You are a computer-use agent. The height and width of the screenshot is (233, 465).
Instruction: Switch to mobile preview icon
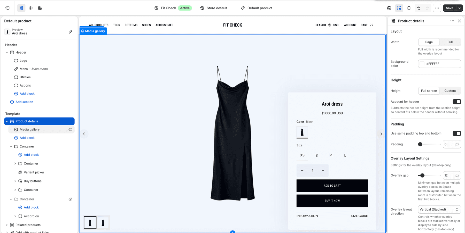409,8
